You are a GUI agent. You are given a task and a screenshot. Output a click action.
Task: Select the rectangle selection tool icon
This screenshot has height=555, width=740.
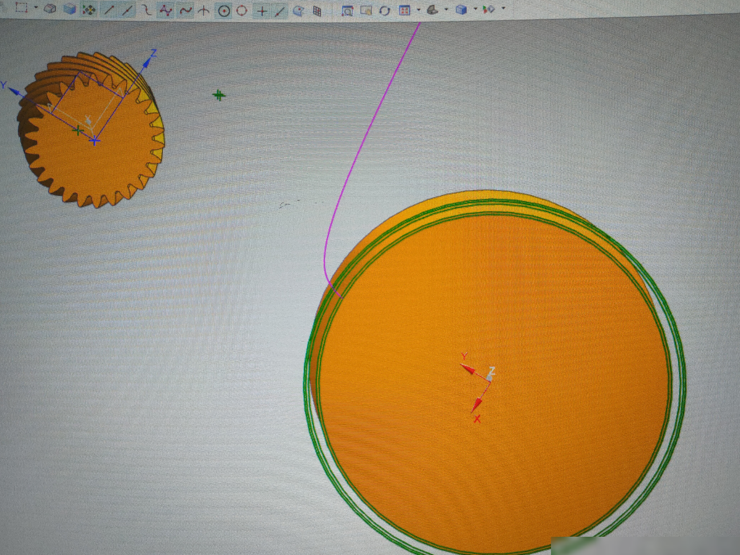(x=22, y=8)
